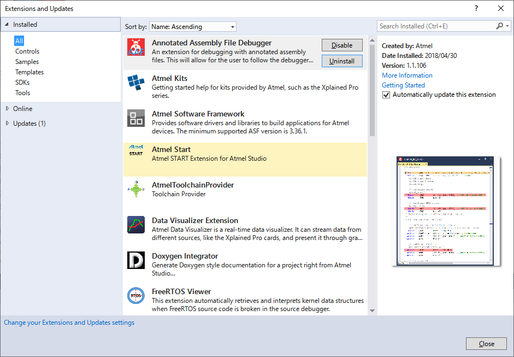The width and height of the screenshot is (514, 357).
Task: Click the Atmel Software Framework icon
Action: 136,118
